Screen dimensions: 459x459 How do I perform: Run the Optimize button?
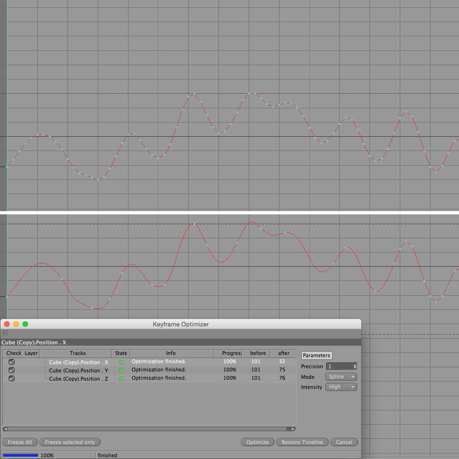pyautogui.click(x=257, y=442)
